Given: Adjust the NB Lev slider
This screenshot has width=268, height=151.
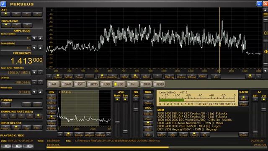Looking at the screenshot, I should [136, 109].
